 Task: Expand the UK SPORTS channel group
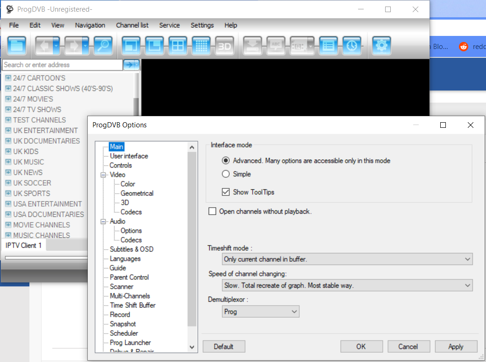[x=8, y=194]
